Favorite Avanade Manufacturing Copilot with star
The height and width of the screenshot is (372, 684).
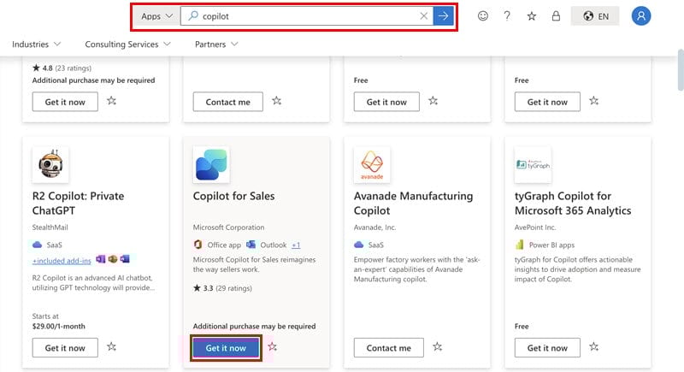pyautogui.click(x=438, y=346)
